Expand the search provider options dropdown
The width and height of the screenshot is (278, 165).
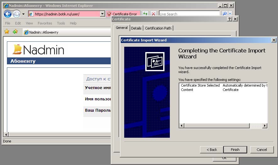click(x=230, y=14)
